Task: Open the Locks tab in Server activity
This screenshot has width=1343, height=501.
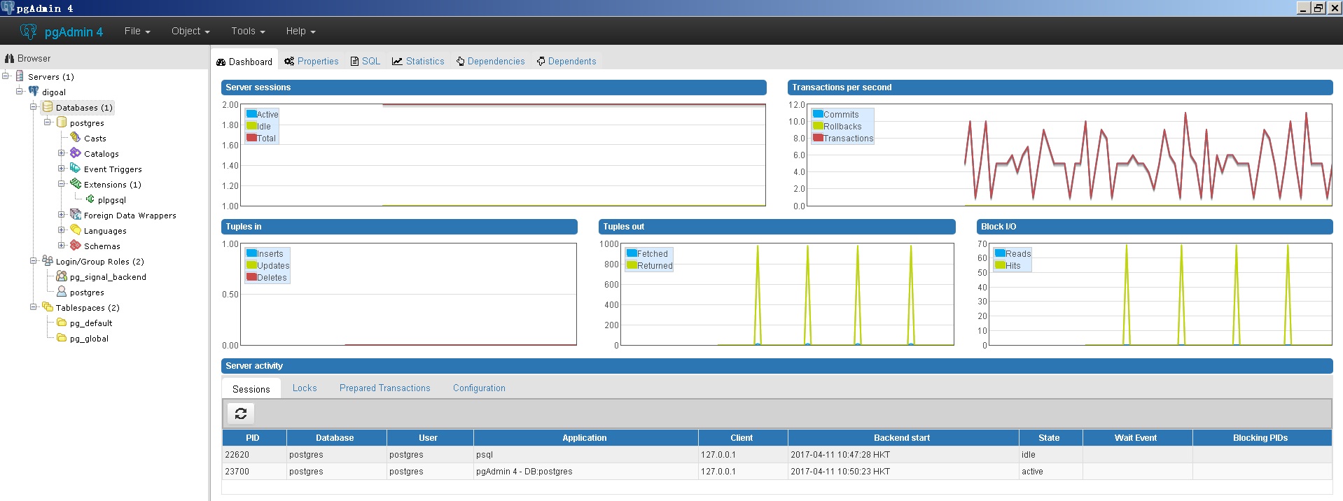Action: pos(305,388)
